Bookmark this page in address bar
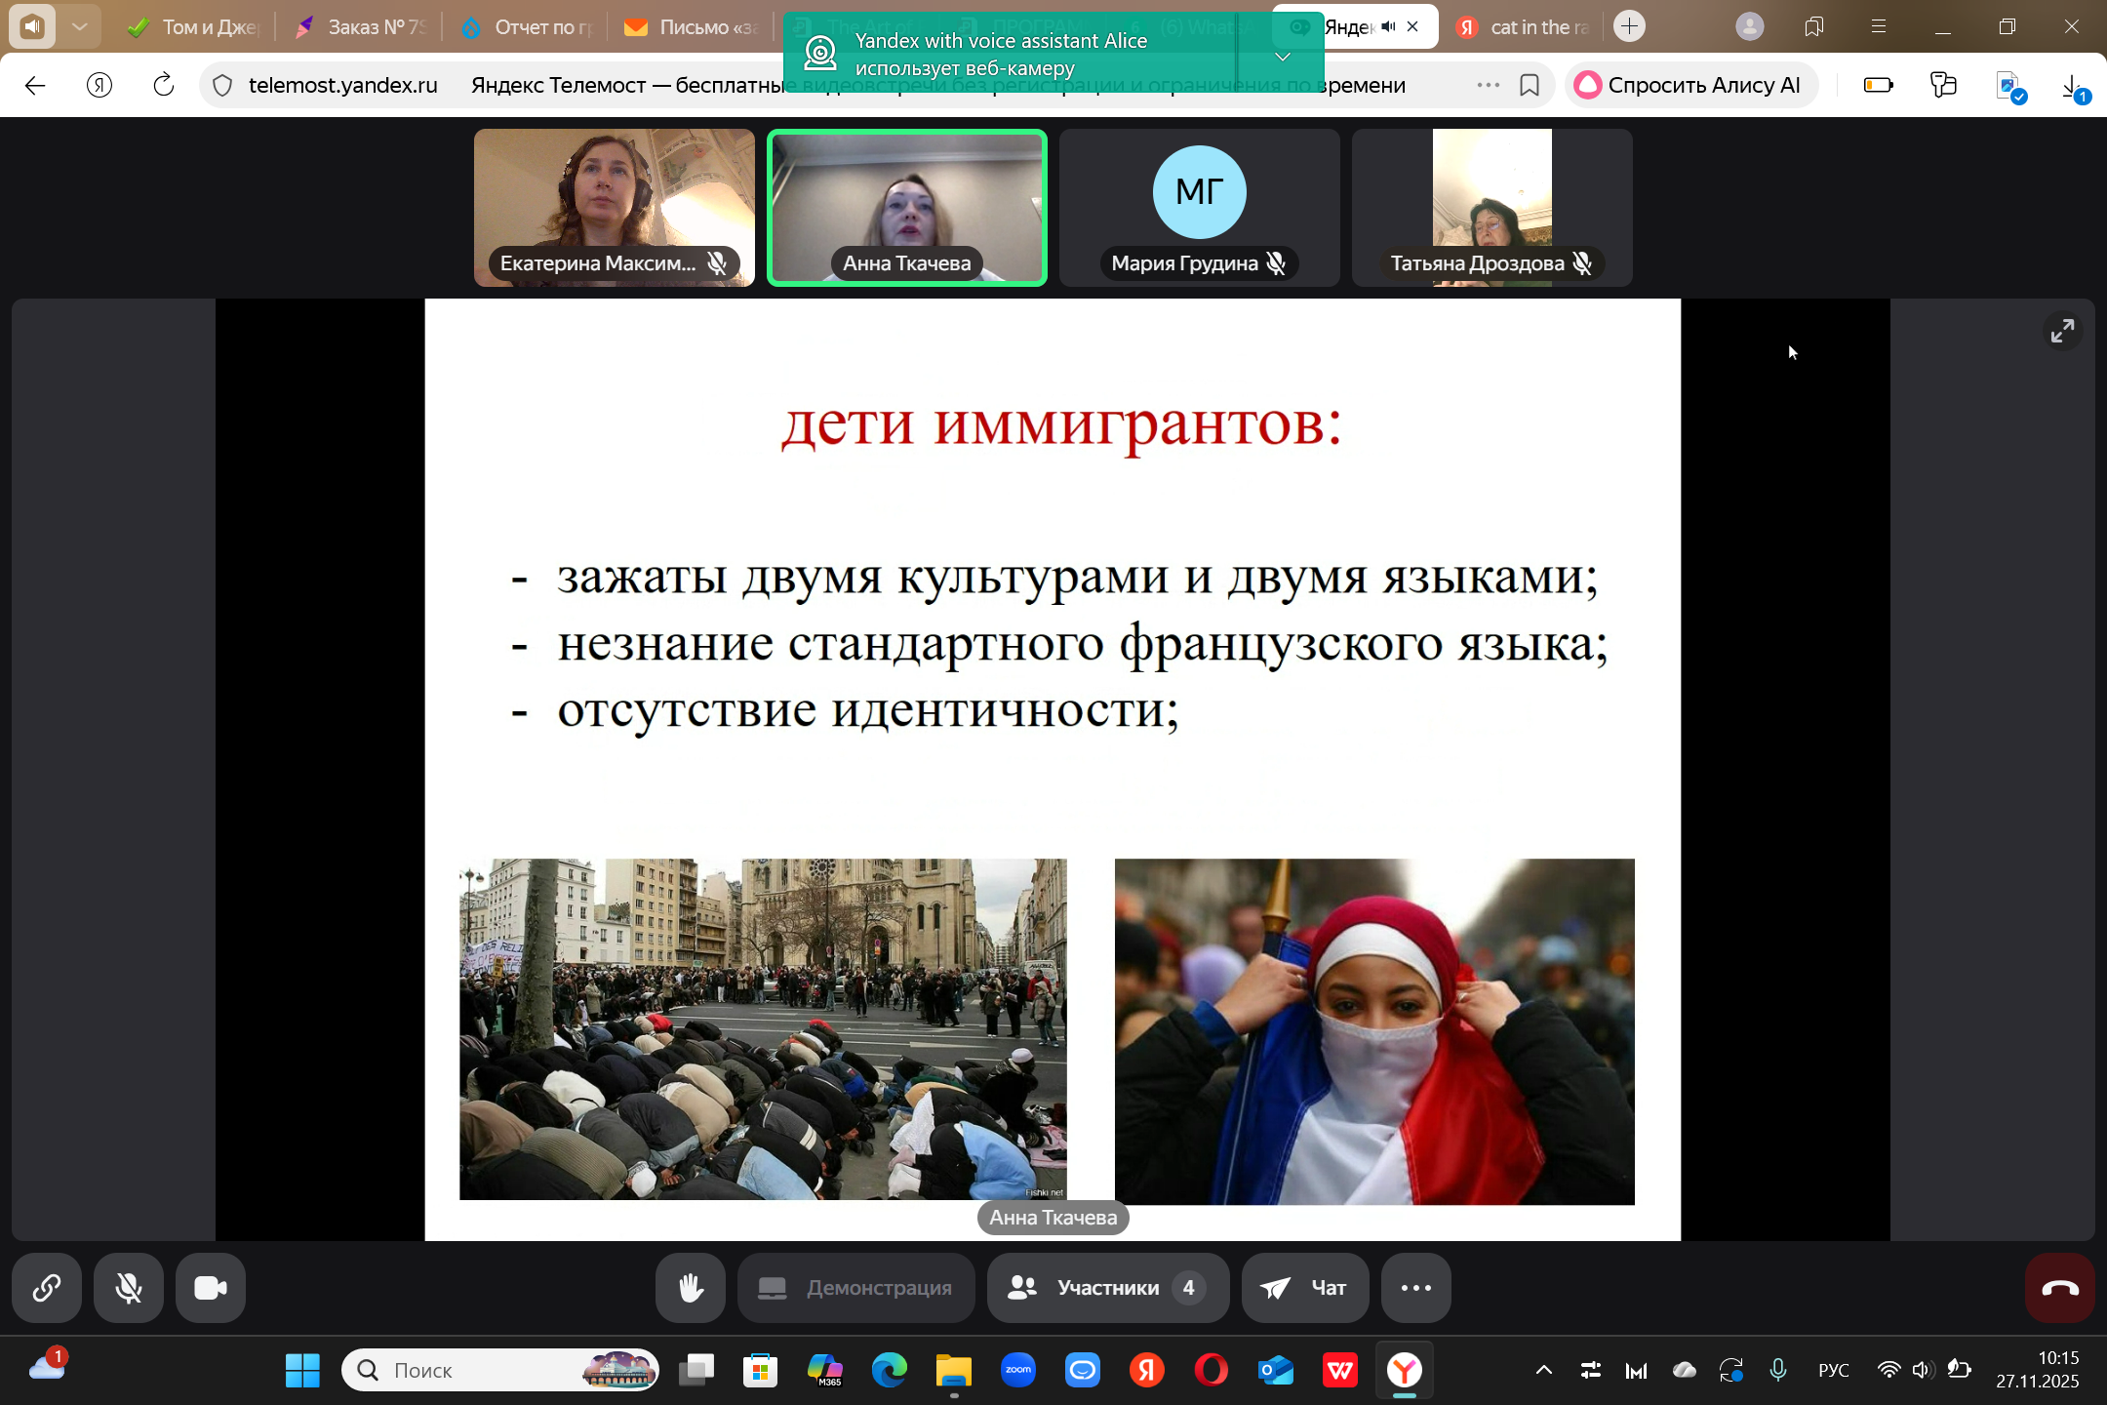The width and height of the screenshot is (2107, 1405). tap(1530, 86)
